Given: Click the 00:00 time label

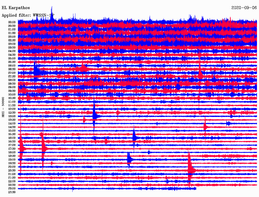Looking at the screenshot, I should point(12,22).
